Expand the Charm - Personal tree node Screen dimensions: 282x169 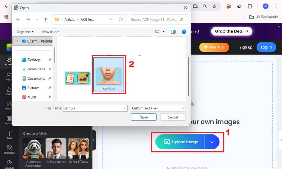pos(17,41)
